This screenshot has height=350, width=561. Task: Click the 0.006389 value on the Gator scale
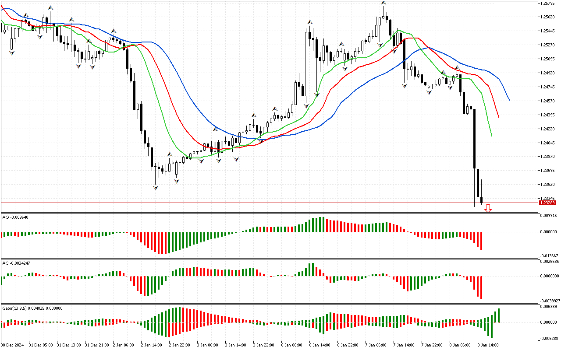coord(549,307)
